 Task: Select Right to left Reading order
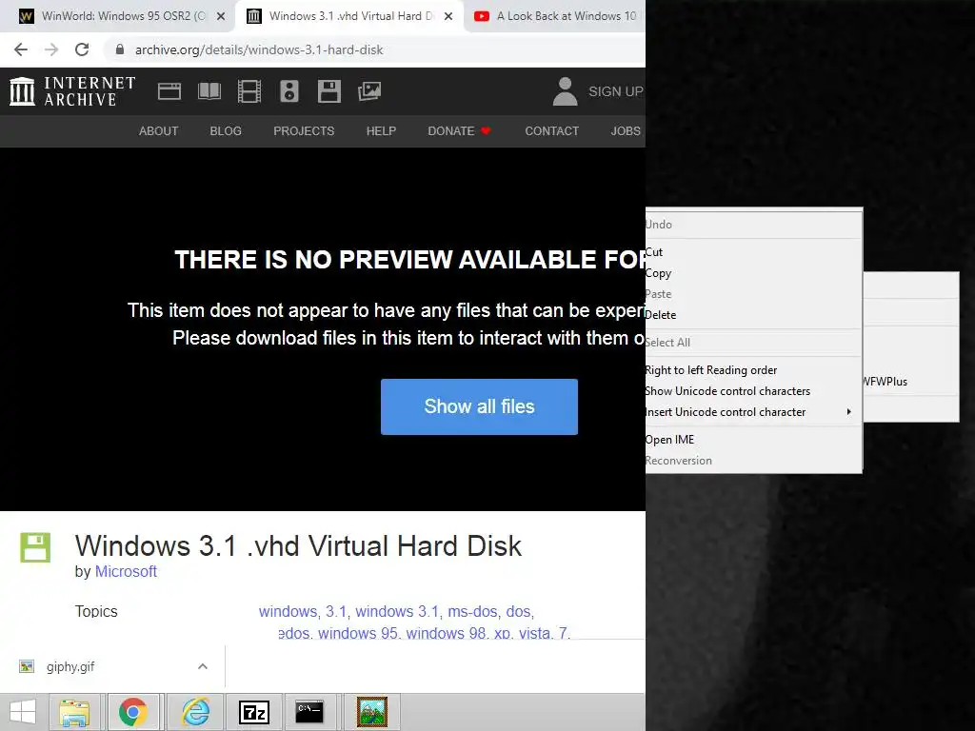click(754, 370)
